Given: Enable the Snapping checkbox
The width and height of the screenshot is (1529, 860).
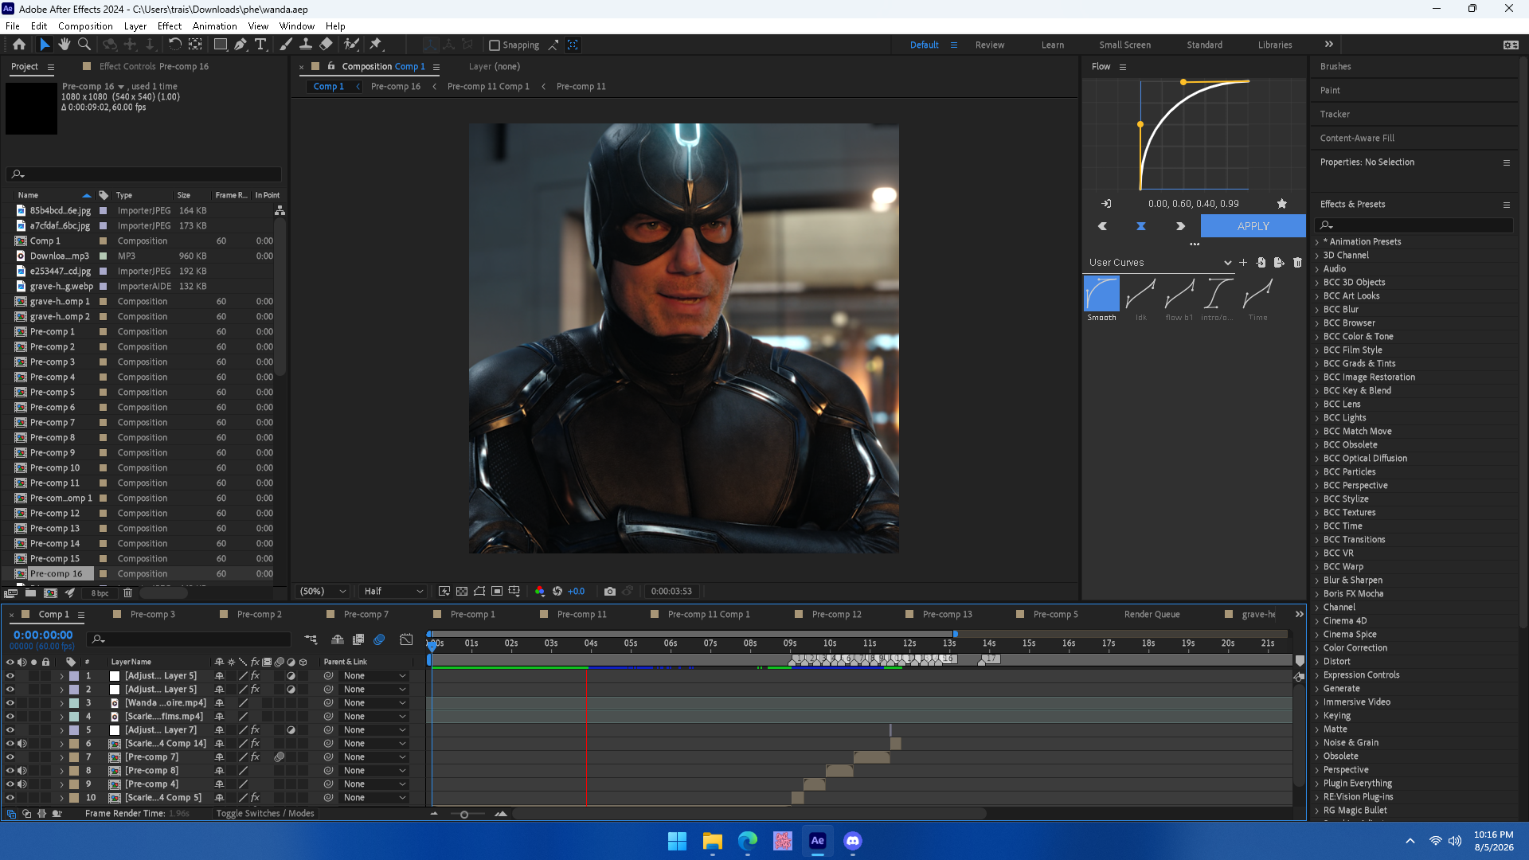Looking at the screenshot, I should (x=495, y=45).
